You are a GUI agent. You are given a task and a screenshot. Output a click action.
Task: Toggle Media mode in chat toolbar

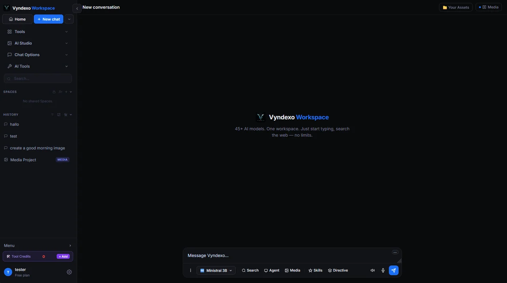tap(293, 270)
